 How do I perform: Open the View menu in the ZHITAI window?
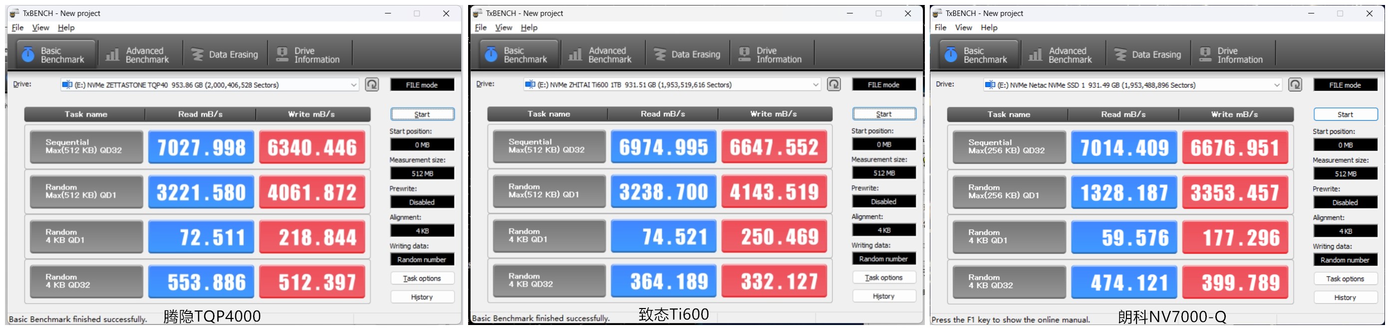click(504, 27)
